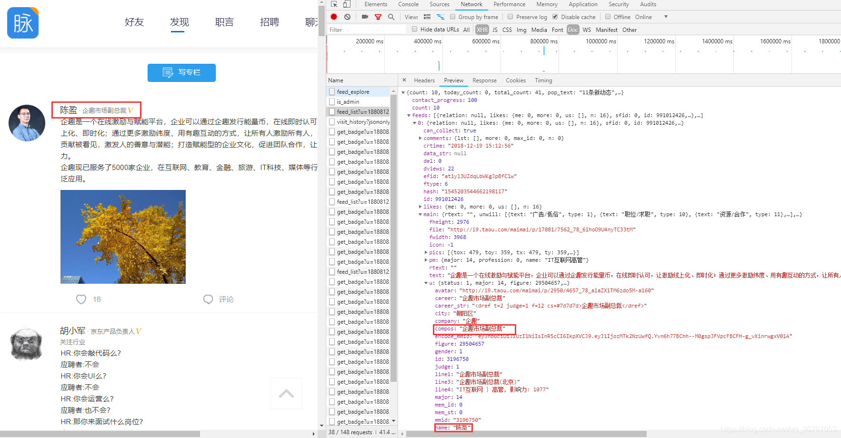The height and width of the screenshot is (438, 841).
Task: Click the timeline marker near 800000 ms
Action: tap(544, 50)
